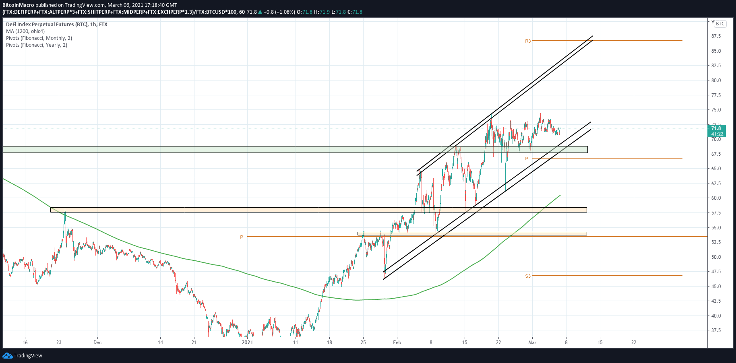Click the S3 orange horizontal pivot line
This screenshot has height=363, width=736.
[x=607, y=276]
